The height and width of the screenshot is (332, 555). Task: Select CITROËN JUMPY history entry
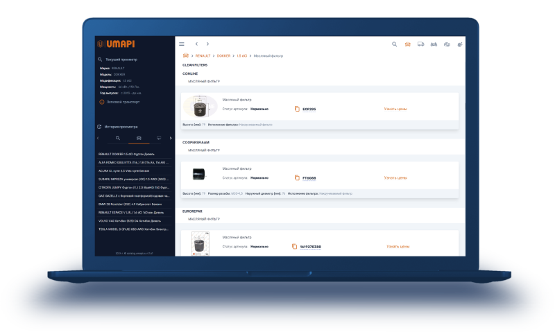tap(134, 187)
